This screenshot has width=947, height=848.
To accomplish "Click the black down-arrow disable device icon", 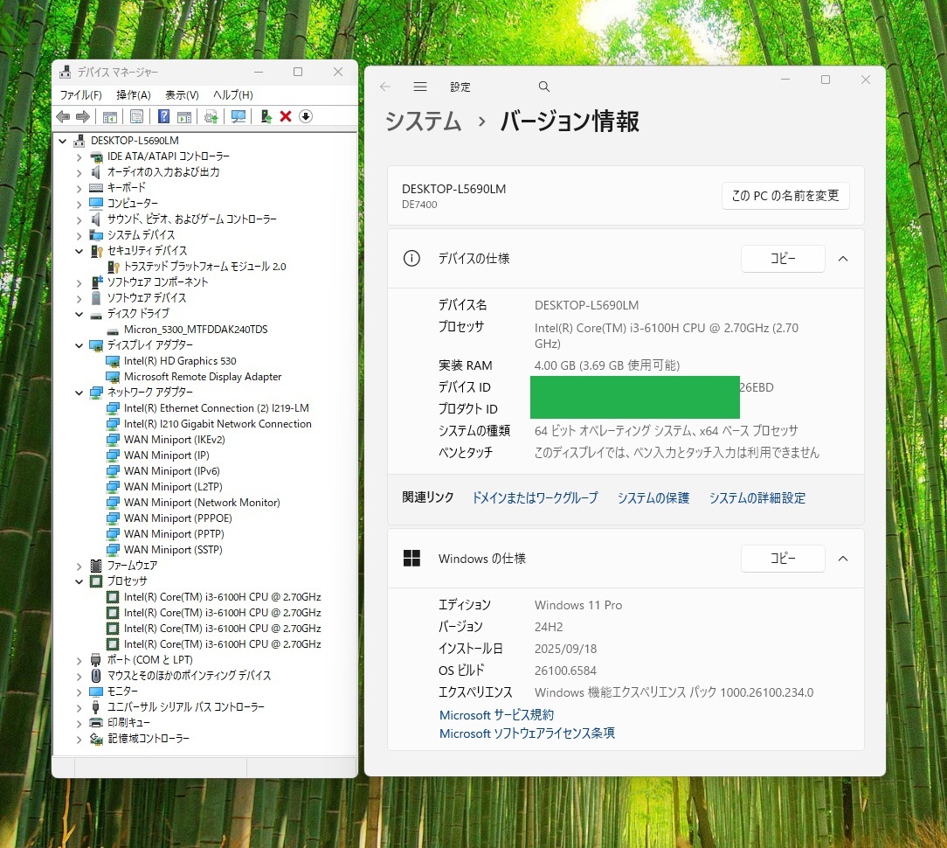I will pos(306,116).
